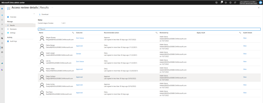Select Reviewers in the Manage section
The height and width of the screenshot is (103, 263).
click(13, 29)
